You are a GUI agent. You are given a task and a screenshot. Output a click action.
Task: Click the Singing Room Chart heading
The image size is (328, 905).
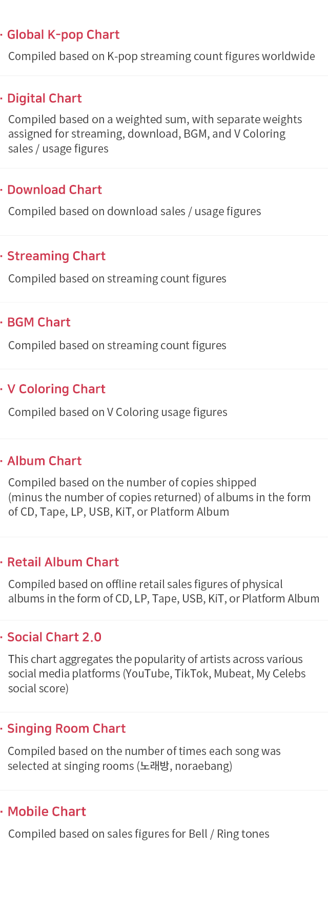67,728
